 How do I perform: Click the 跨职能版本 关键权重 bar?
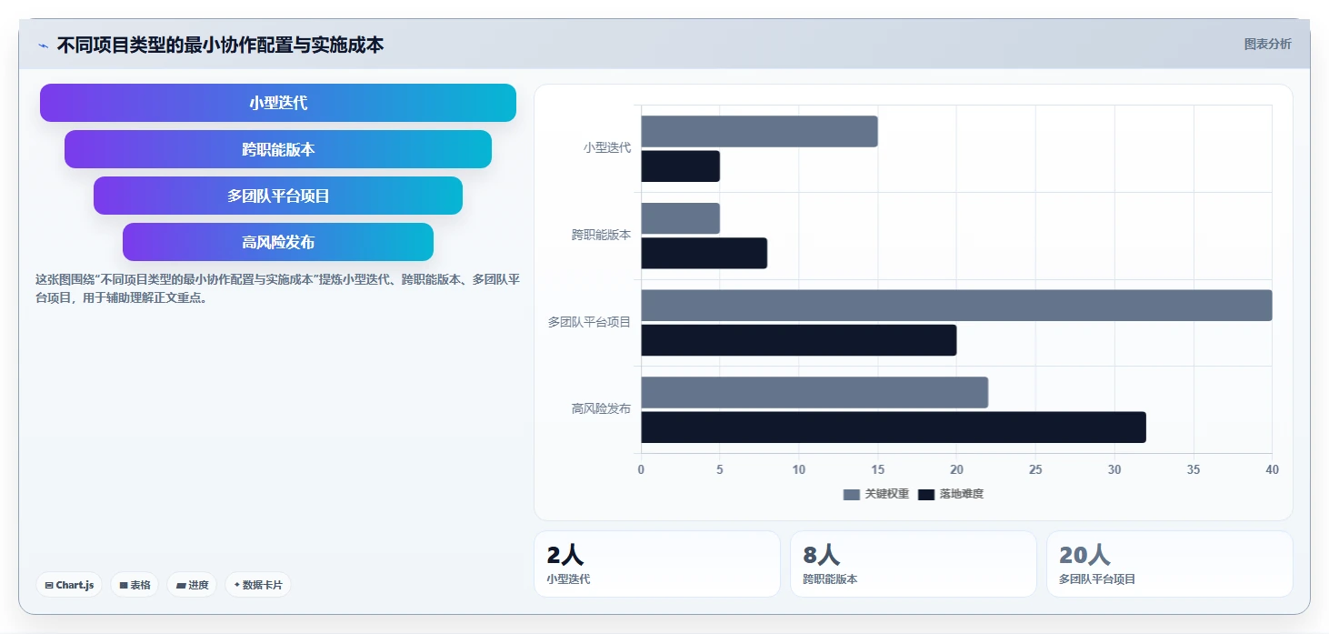click(x=680, y=218)
